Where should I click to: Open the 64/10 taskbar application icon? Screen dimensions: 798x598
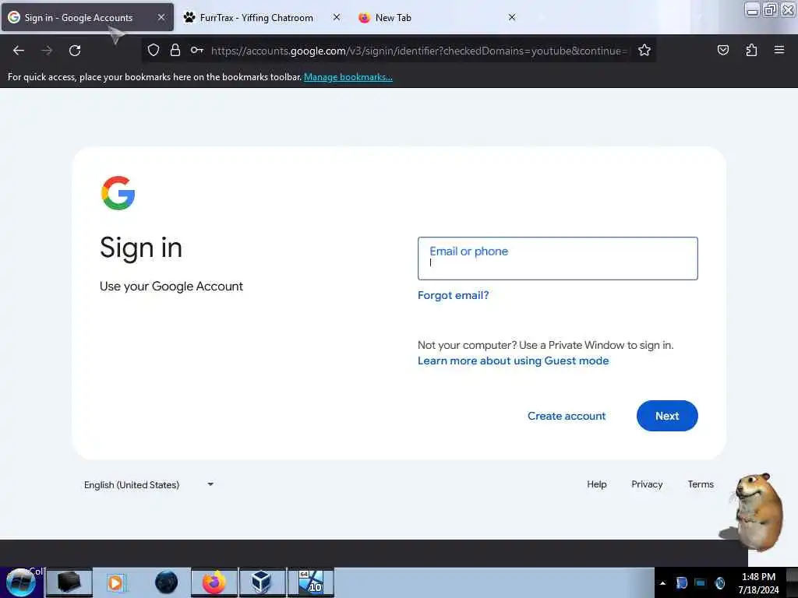click(x=311, y=582)
